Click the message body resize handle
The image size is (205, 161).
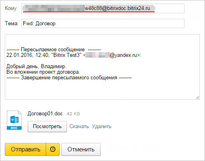click(198, 98)
